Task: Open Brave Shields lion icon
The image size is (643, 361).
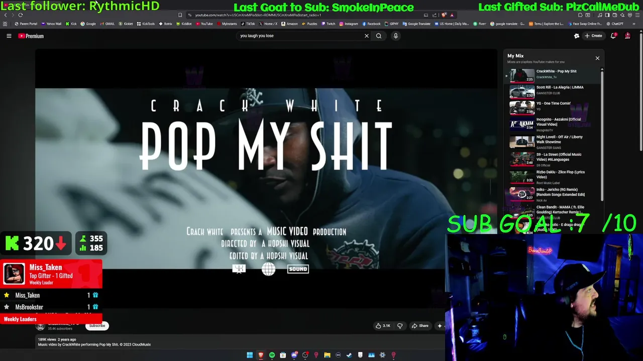Action: pos(444,15)
